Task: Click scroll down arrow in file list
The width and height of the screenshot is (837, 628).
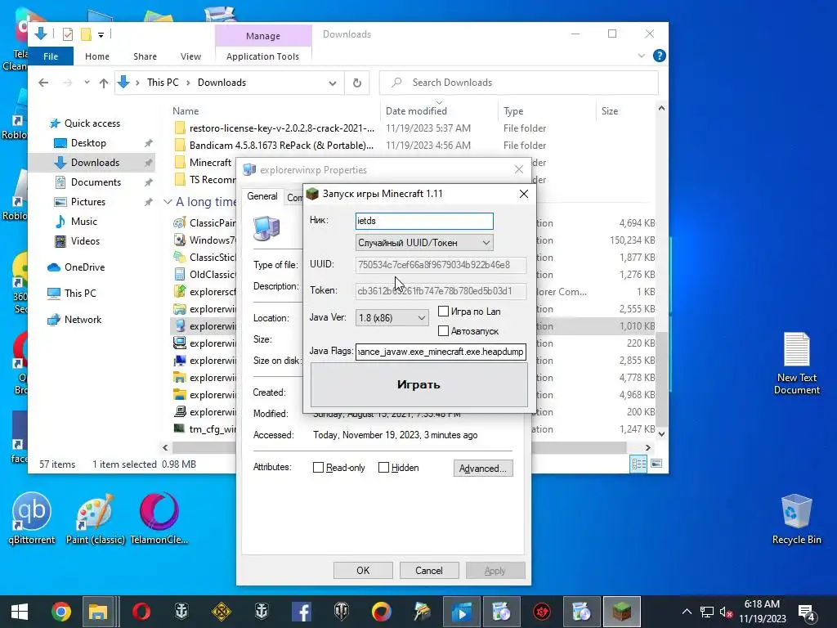Action: coord(661,434)
